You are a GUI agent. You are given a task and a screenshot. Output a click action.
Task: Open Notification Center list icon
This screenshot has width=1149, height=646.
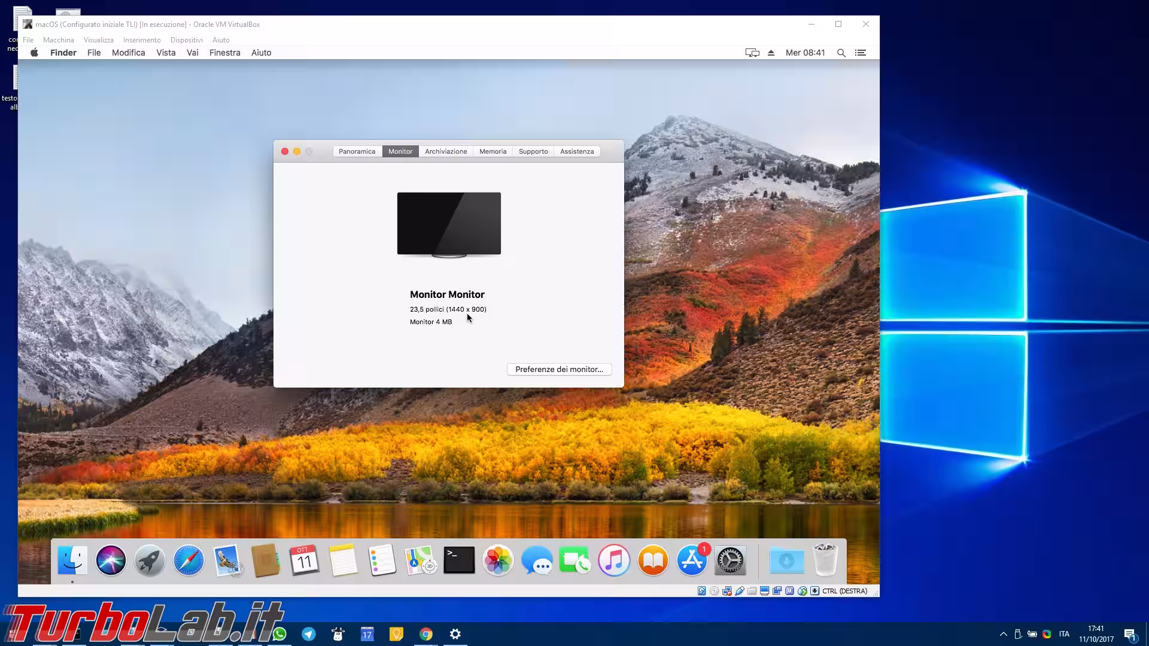point(861,53)
